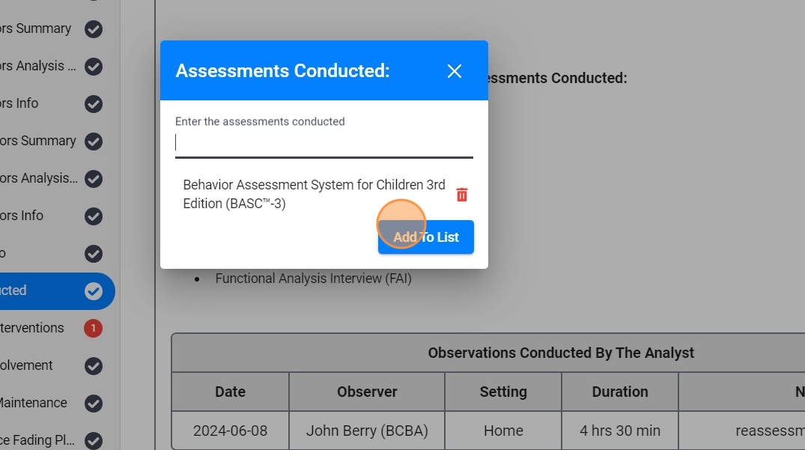Click the Duration column header
Screen dimensions: 805x450
click(620, 392)
